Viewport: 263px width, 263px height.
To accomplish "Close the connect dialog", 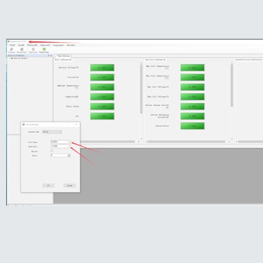I will [76, 125].
